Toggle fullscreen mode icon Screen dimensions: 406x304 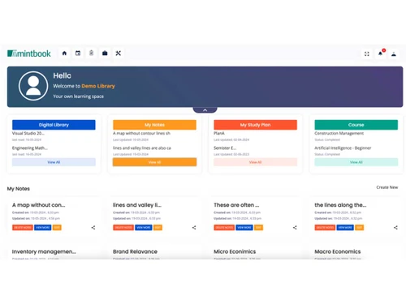[x=367, y=54]
